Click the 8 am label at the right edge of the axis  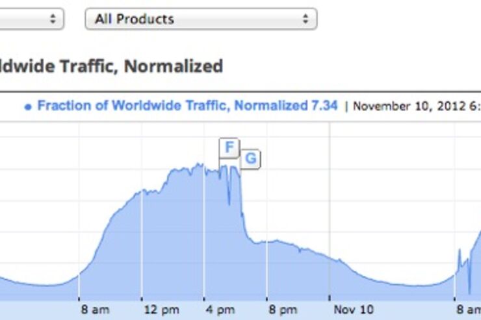tap(469, 310)
